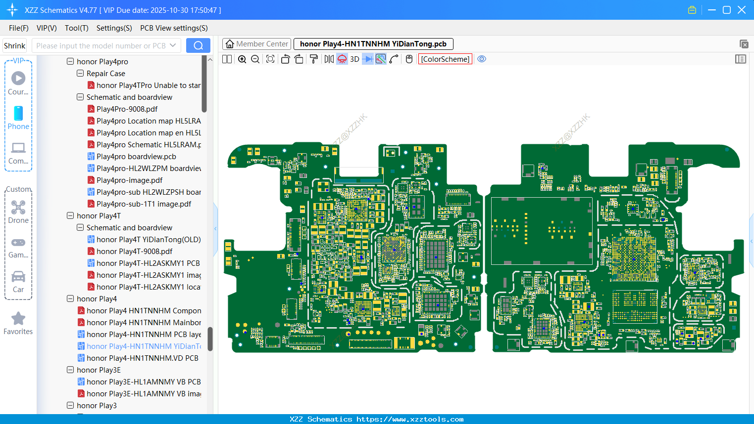
Task: Collapse the Repair Case folder
Action: 80,73
